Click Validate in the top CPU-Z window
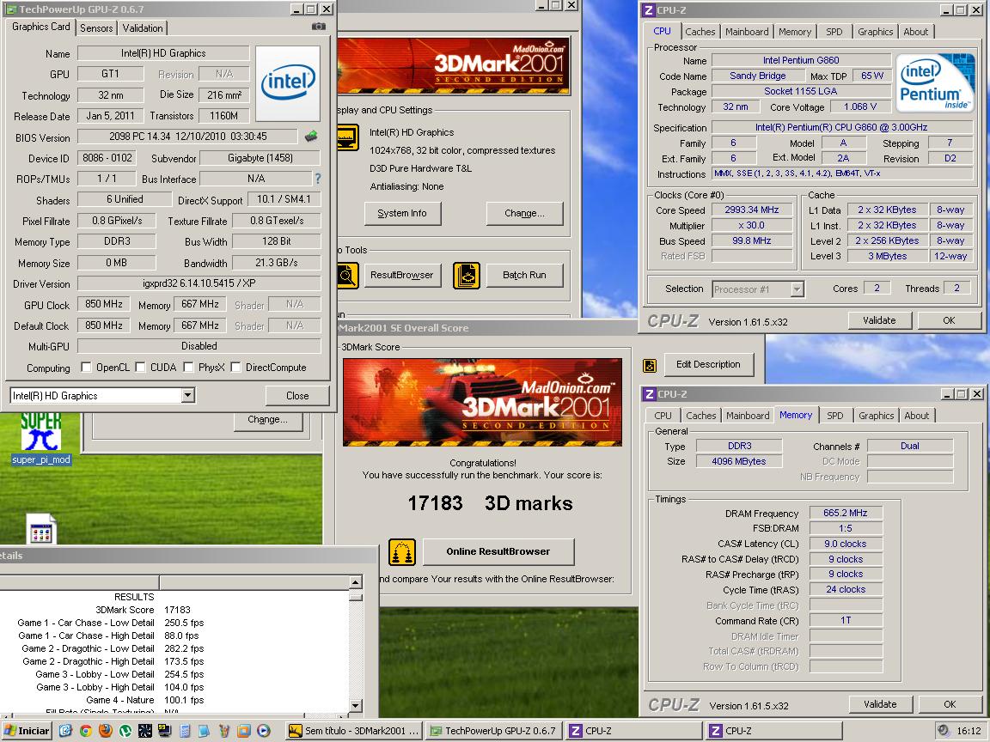The width and height of the screenshot is (990, 742). (x=879, y=320)
